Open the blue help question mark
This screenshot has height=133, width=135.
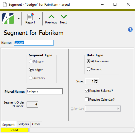tap(130, 29)
